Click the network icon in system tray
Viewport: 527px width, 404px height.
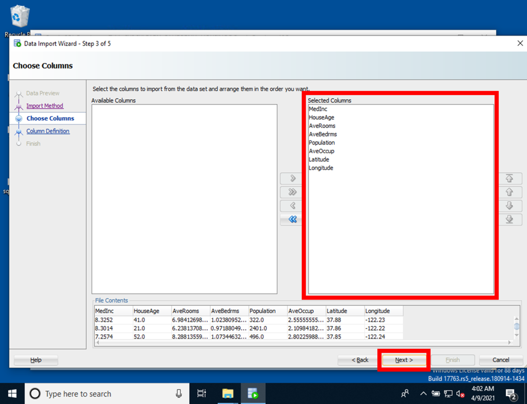point(448,393)
